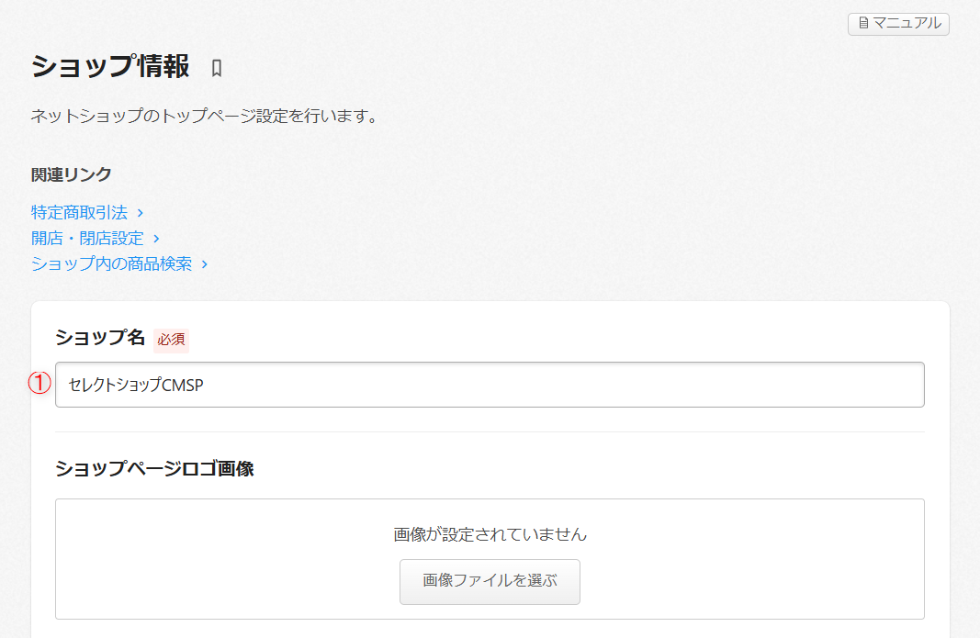The image size is (980, 638).
Task: Click the red circled number 1 marker
Action: click(x=39, y=384)
